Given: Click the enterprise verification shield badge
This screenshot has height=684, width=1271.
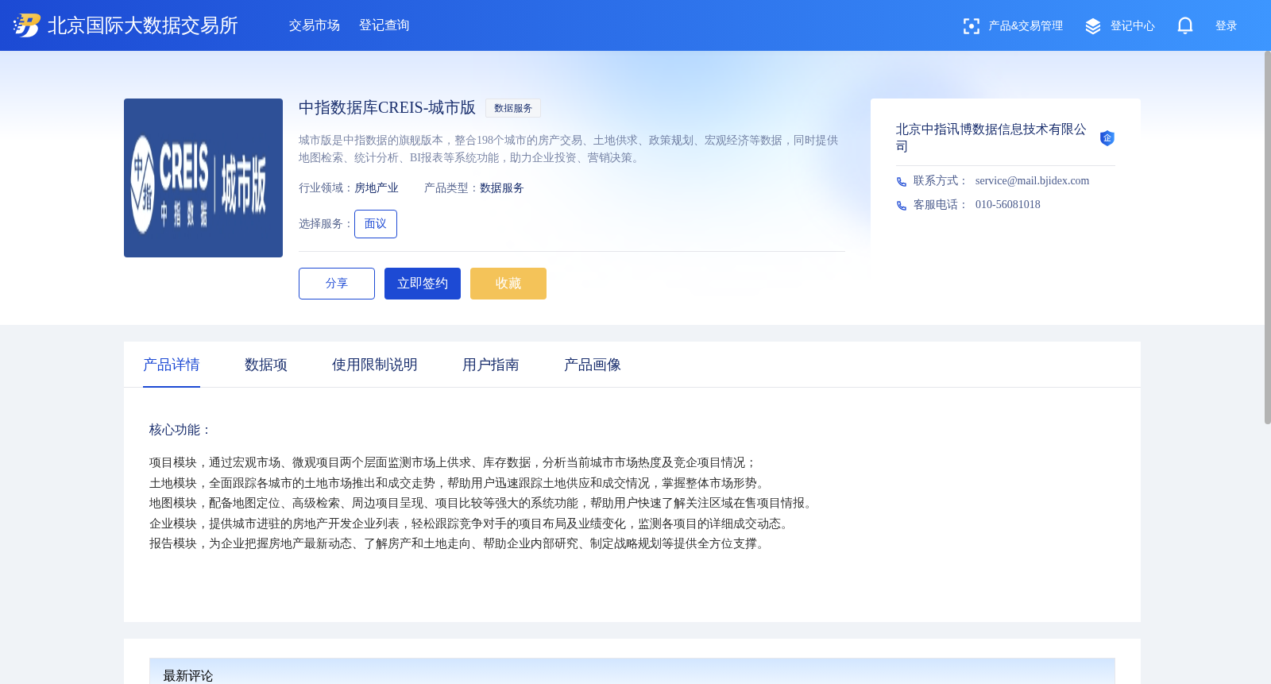Looking at the screenshot, I should point(1107,138).
